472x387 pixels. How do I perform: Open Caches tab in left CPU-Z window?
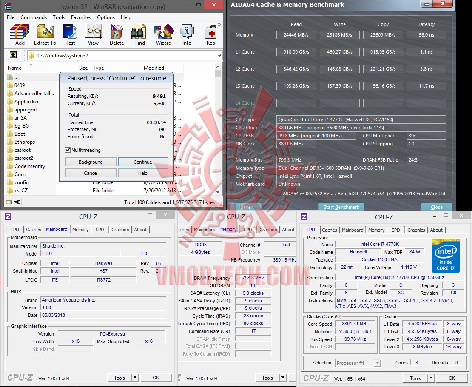coord(34,230)
